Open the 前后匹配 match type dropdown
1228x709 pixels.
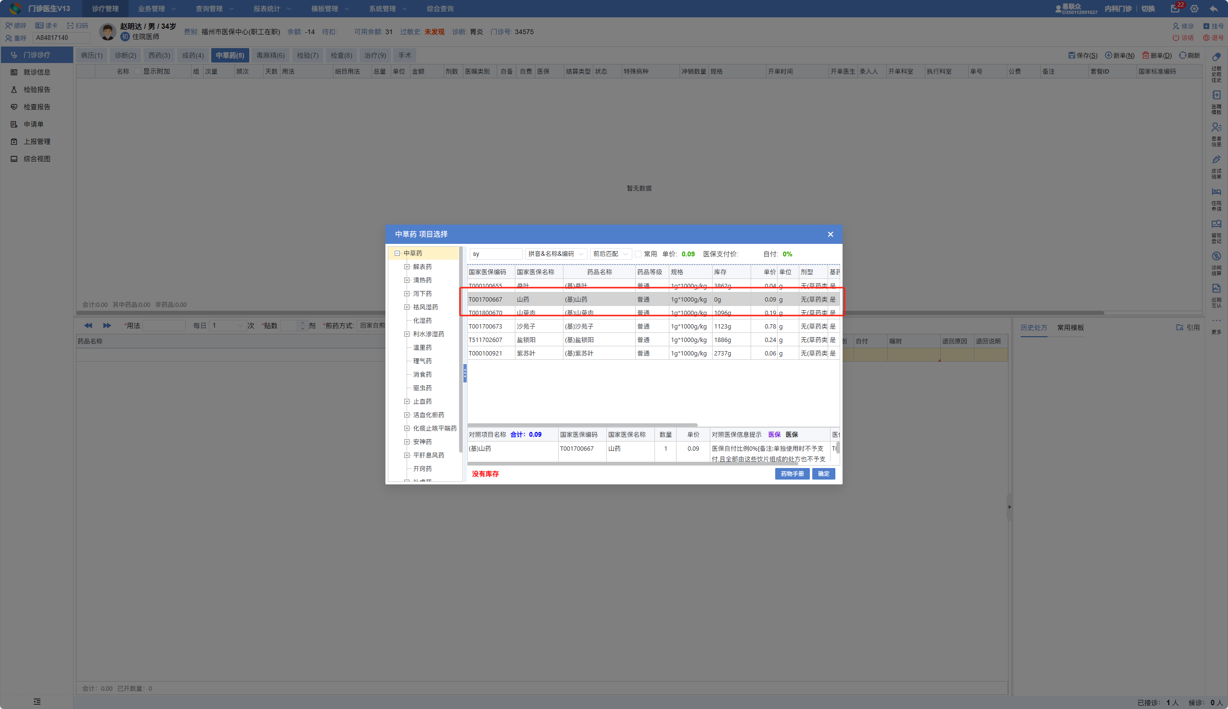pyautogui.click(x=610, y=254)
